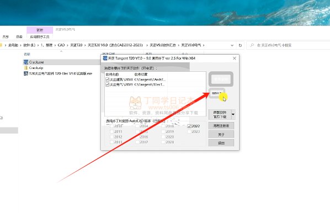Expand the chevron after 天正V9.0软件汇总 in breadcrumb

[179, 45]
